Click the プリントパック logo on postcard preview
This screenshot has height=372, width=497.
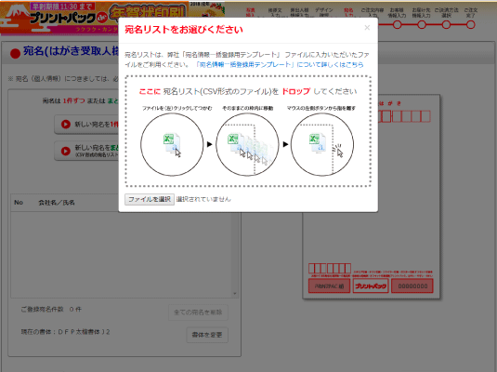coord(371,286)
